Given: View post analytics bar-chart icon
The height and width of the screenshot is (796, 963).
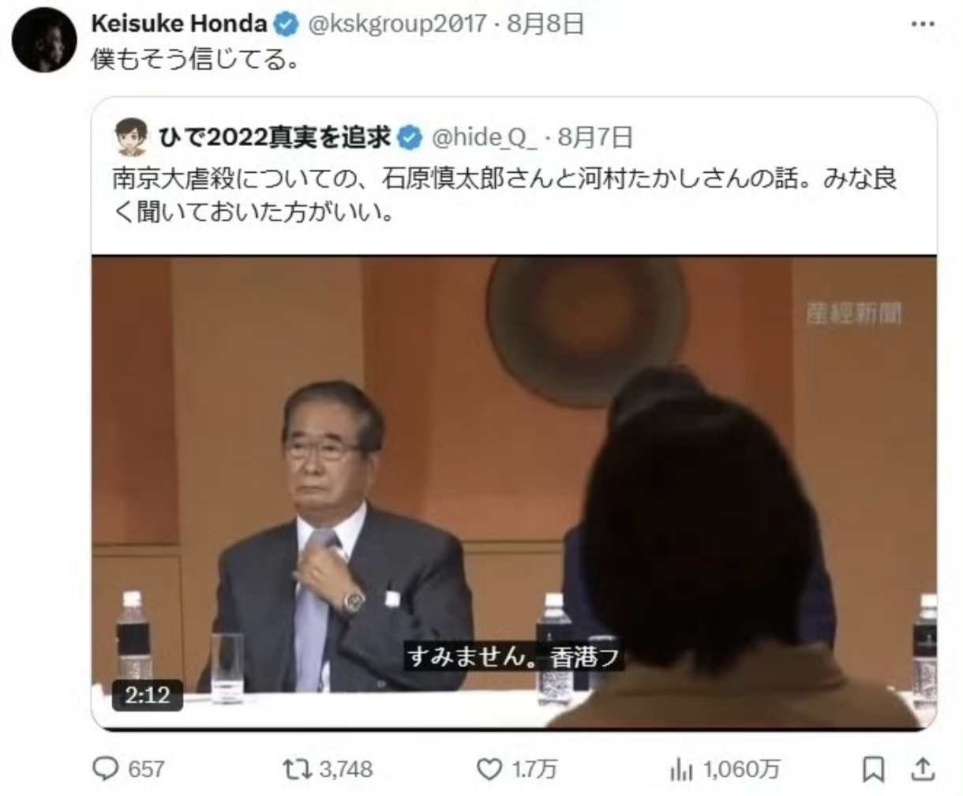Looking at the screenshot, I should tap(680, 768).
